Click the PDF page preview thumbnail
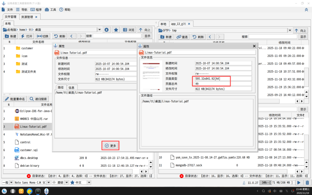 coord(151,76)
